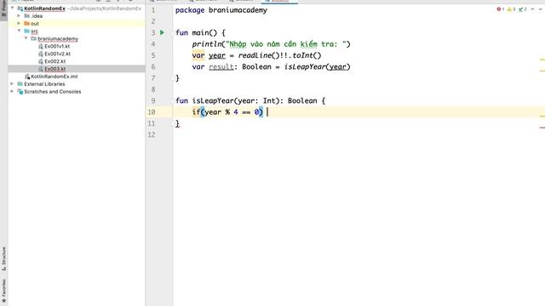
Task: Click the Kotlin file icon of Ex001v1.kt
Action: (41, 46)
